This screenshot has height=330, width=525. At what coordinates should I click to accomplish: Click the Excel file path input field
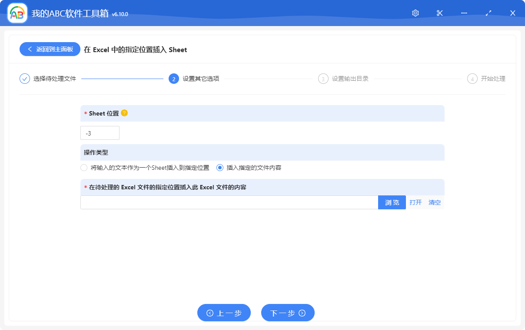(229, 202)
